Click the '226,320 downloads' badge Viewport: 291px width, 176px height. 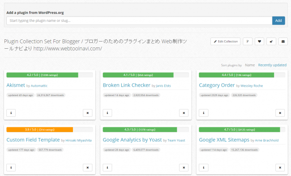coord(244,95)
